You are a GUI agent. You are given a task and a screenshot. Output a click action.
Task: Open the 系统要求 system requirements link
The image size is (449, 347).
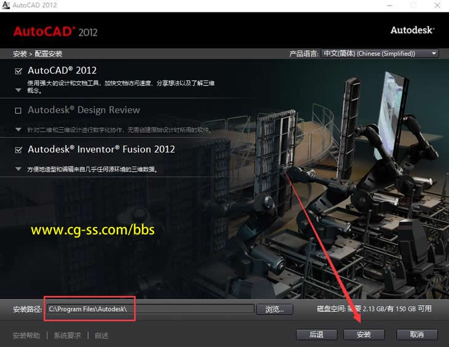pos(67,335)
